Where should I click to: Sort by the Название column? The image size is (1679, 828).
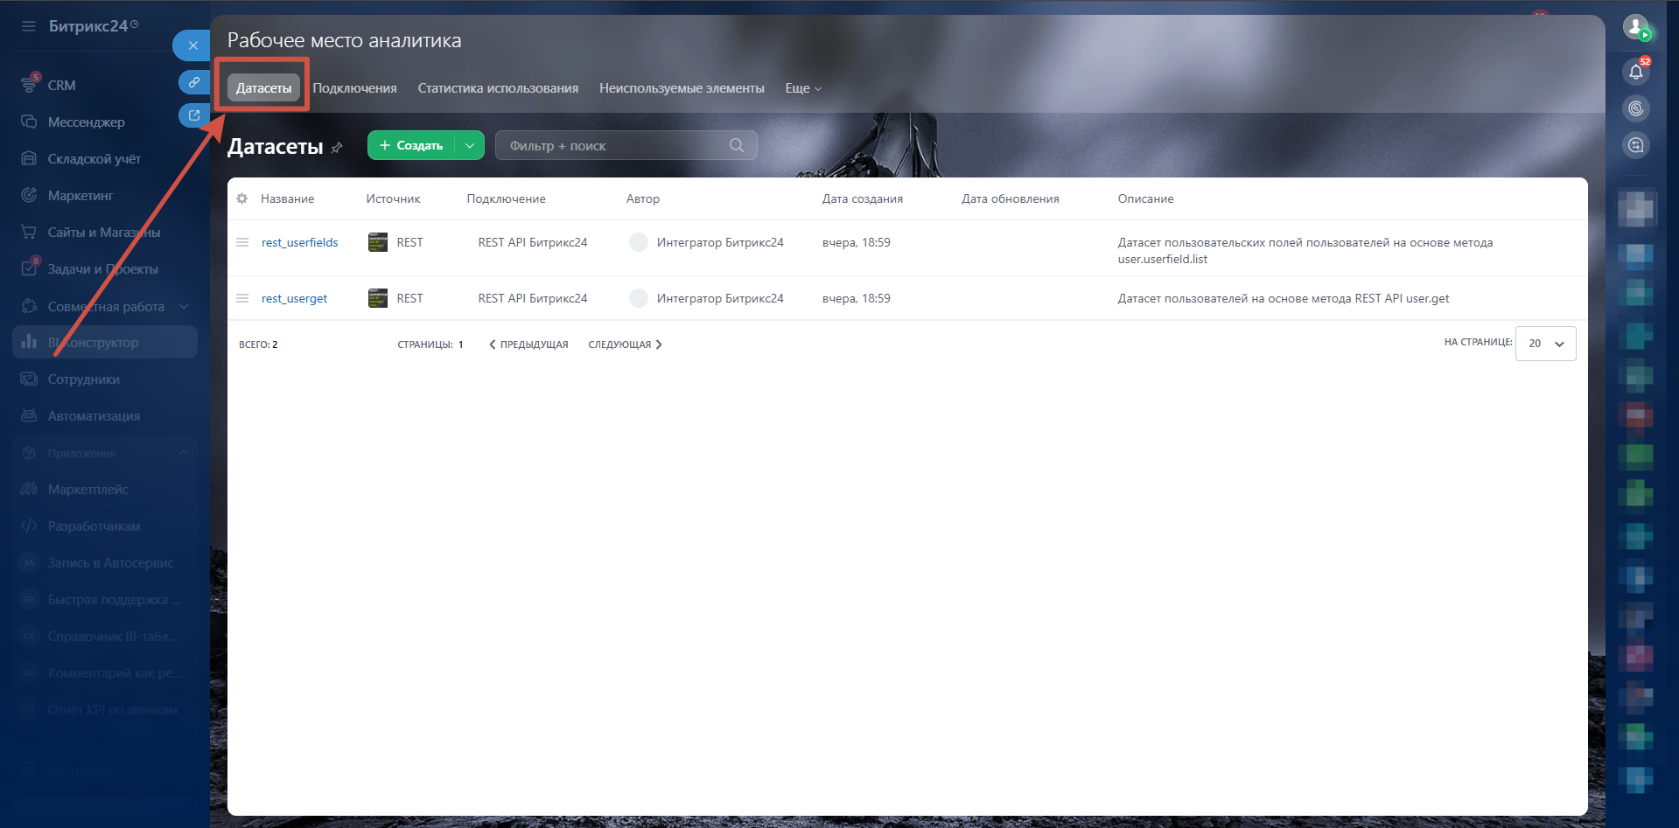[287, 198]
